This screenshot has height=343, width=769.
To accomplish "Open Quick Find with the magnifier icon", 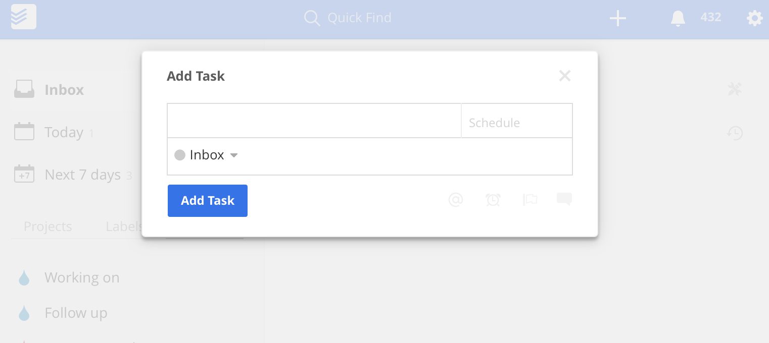I will click(312, 18).
